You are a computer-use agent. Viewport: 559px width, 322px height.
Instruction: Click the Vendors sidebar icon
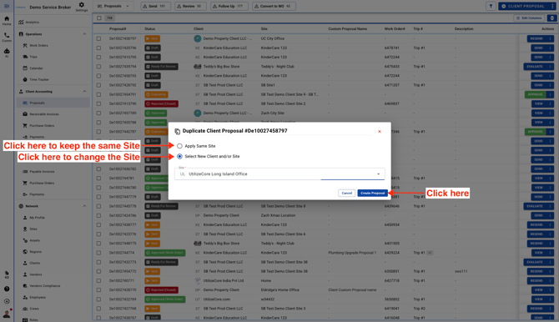[x=25, y=274]
